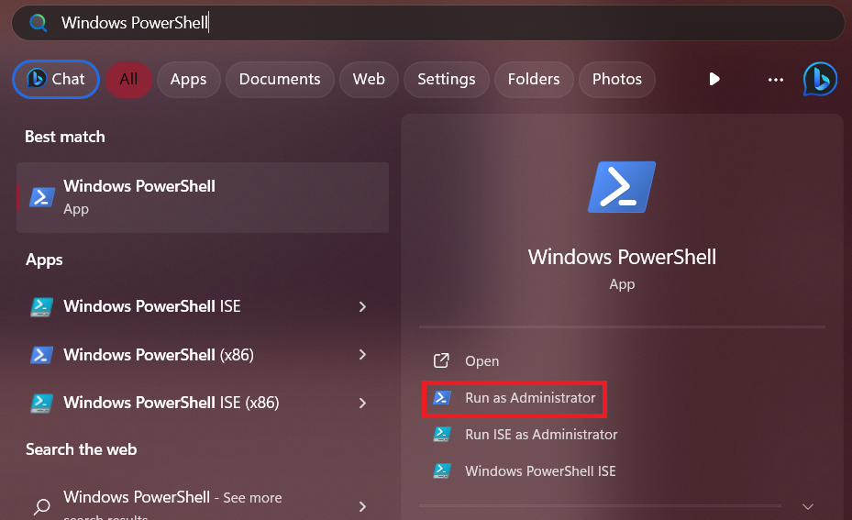This screenshot has width=852, height=520.
Task: Click the Windows PowerShell ISE action icon
Action: point(441,471)
